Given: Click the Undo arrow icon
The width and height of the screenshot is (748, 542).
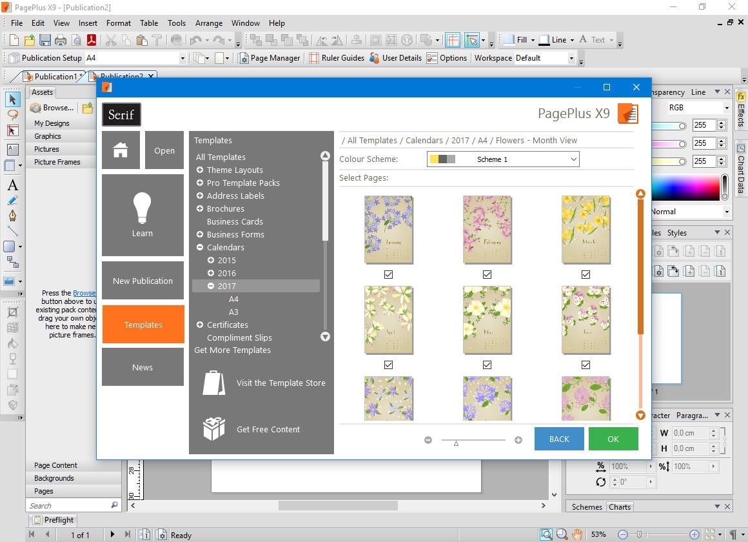Looking at the screenshot, I should pos(195,40).
